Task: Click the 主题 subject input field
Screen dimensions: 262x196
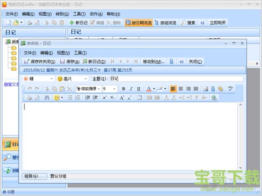Action: (176, 79)
